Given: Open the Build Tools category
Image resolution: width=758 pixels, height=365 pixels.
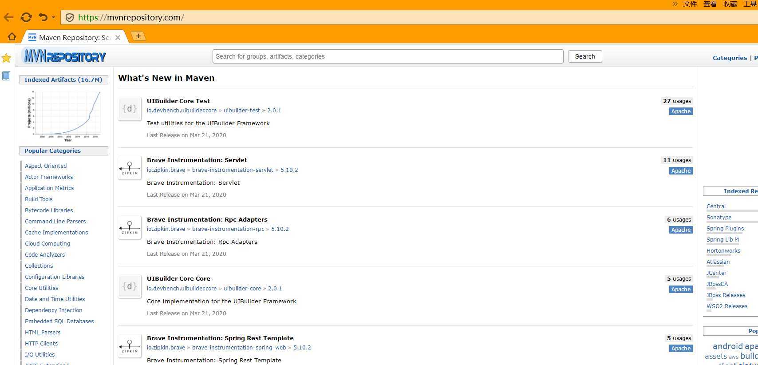Looking at the screenshot, I should click(x=39, y=199).
